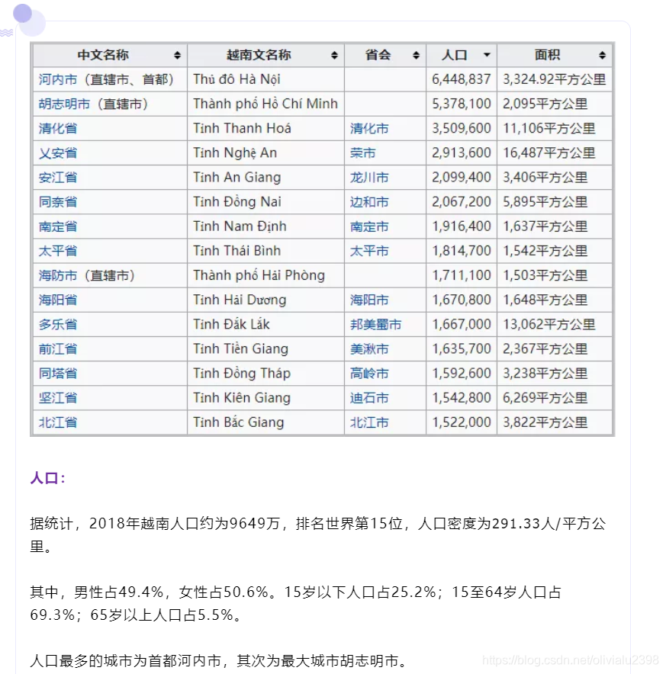
Task: Open the 同奈省 link
Action: (58, 202)
